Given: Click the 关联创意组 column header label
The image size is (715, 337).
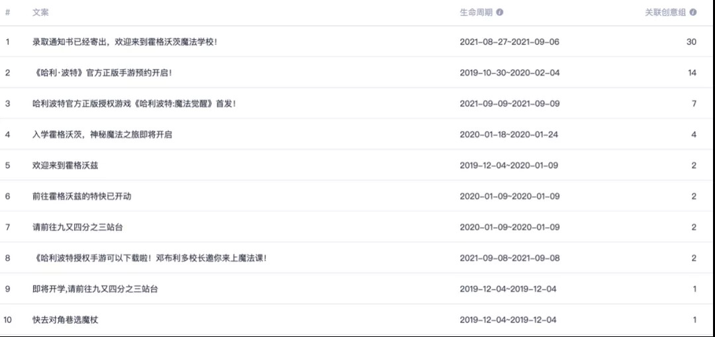Looking at the screenshot, I should click(665, 13).
